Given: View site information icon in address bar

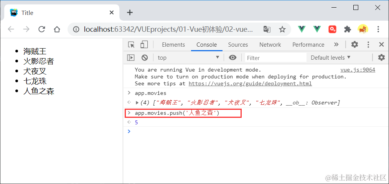Looking at the screenshot, I should click(x=76, y=30).
